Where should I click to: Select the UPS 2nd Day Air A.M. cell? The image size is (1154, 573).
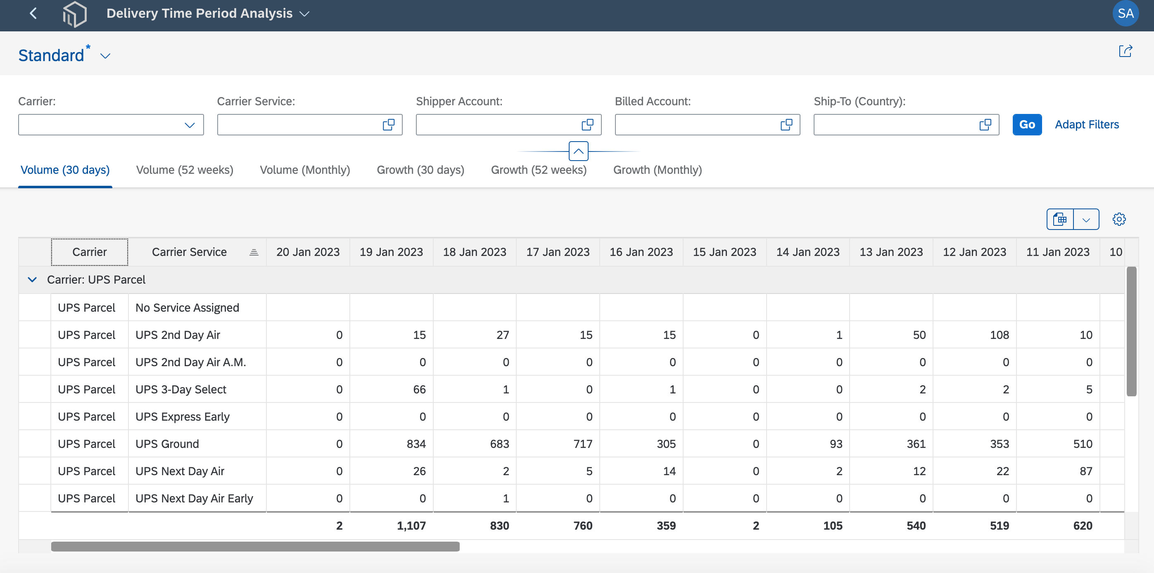coord(197,362)
